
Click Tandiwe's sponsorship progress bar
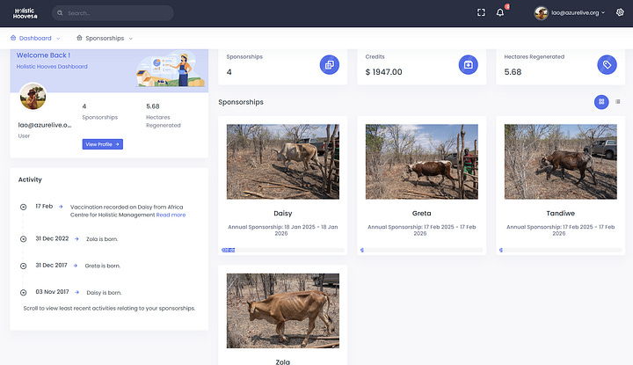pyautogui.click(x=560, y=251)
